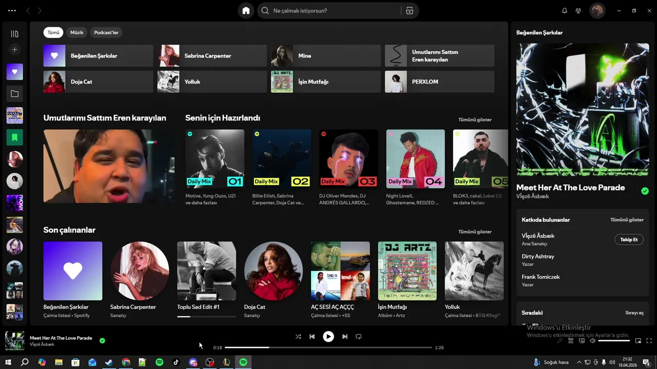657x369 pixels.
Task: Open the notifications bell
Action: 565,11
